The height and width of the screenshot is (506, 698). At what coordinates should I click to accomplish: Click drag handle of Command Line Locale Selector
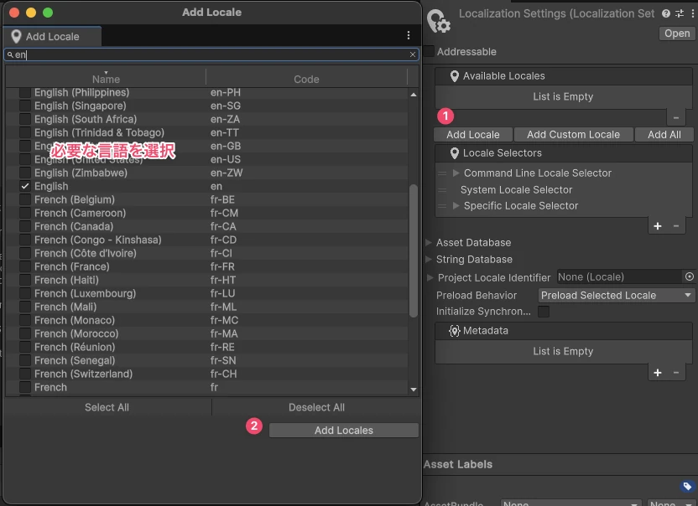tap(442, 173)
